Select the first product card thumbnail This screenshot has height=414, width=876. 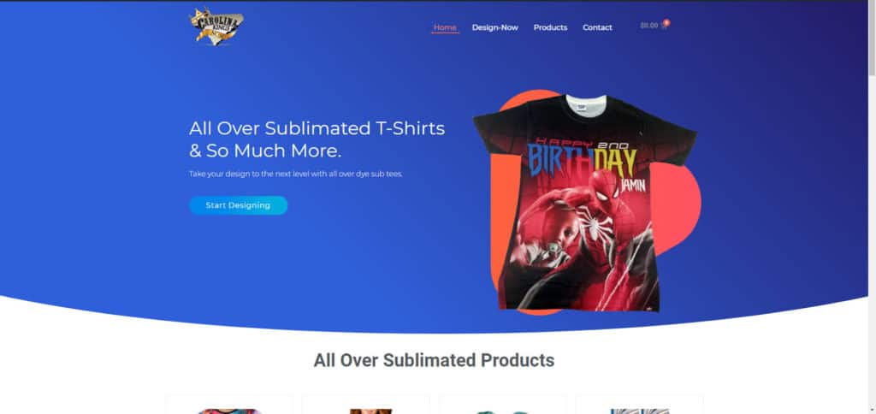[229, 411]
